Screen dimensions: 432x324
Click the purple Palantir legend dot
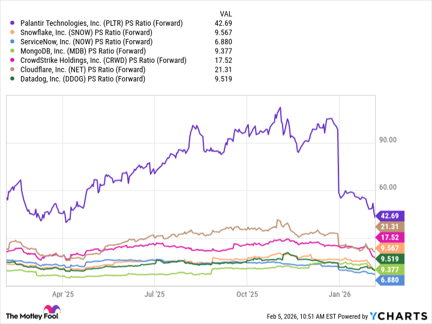click(13, 23)
